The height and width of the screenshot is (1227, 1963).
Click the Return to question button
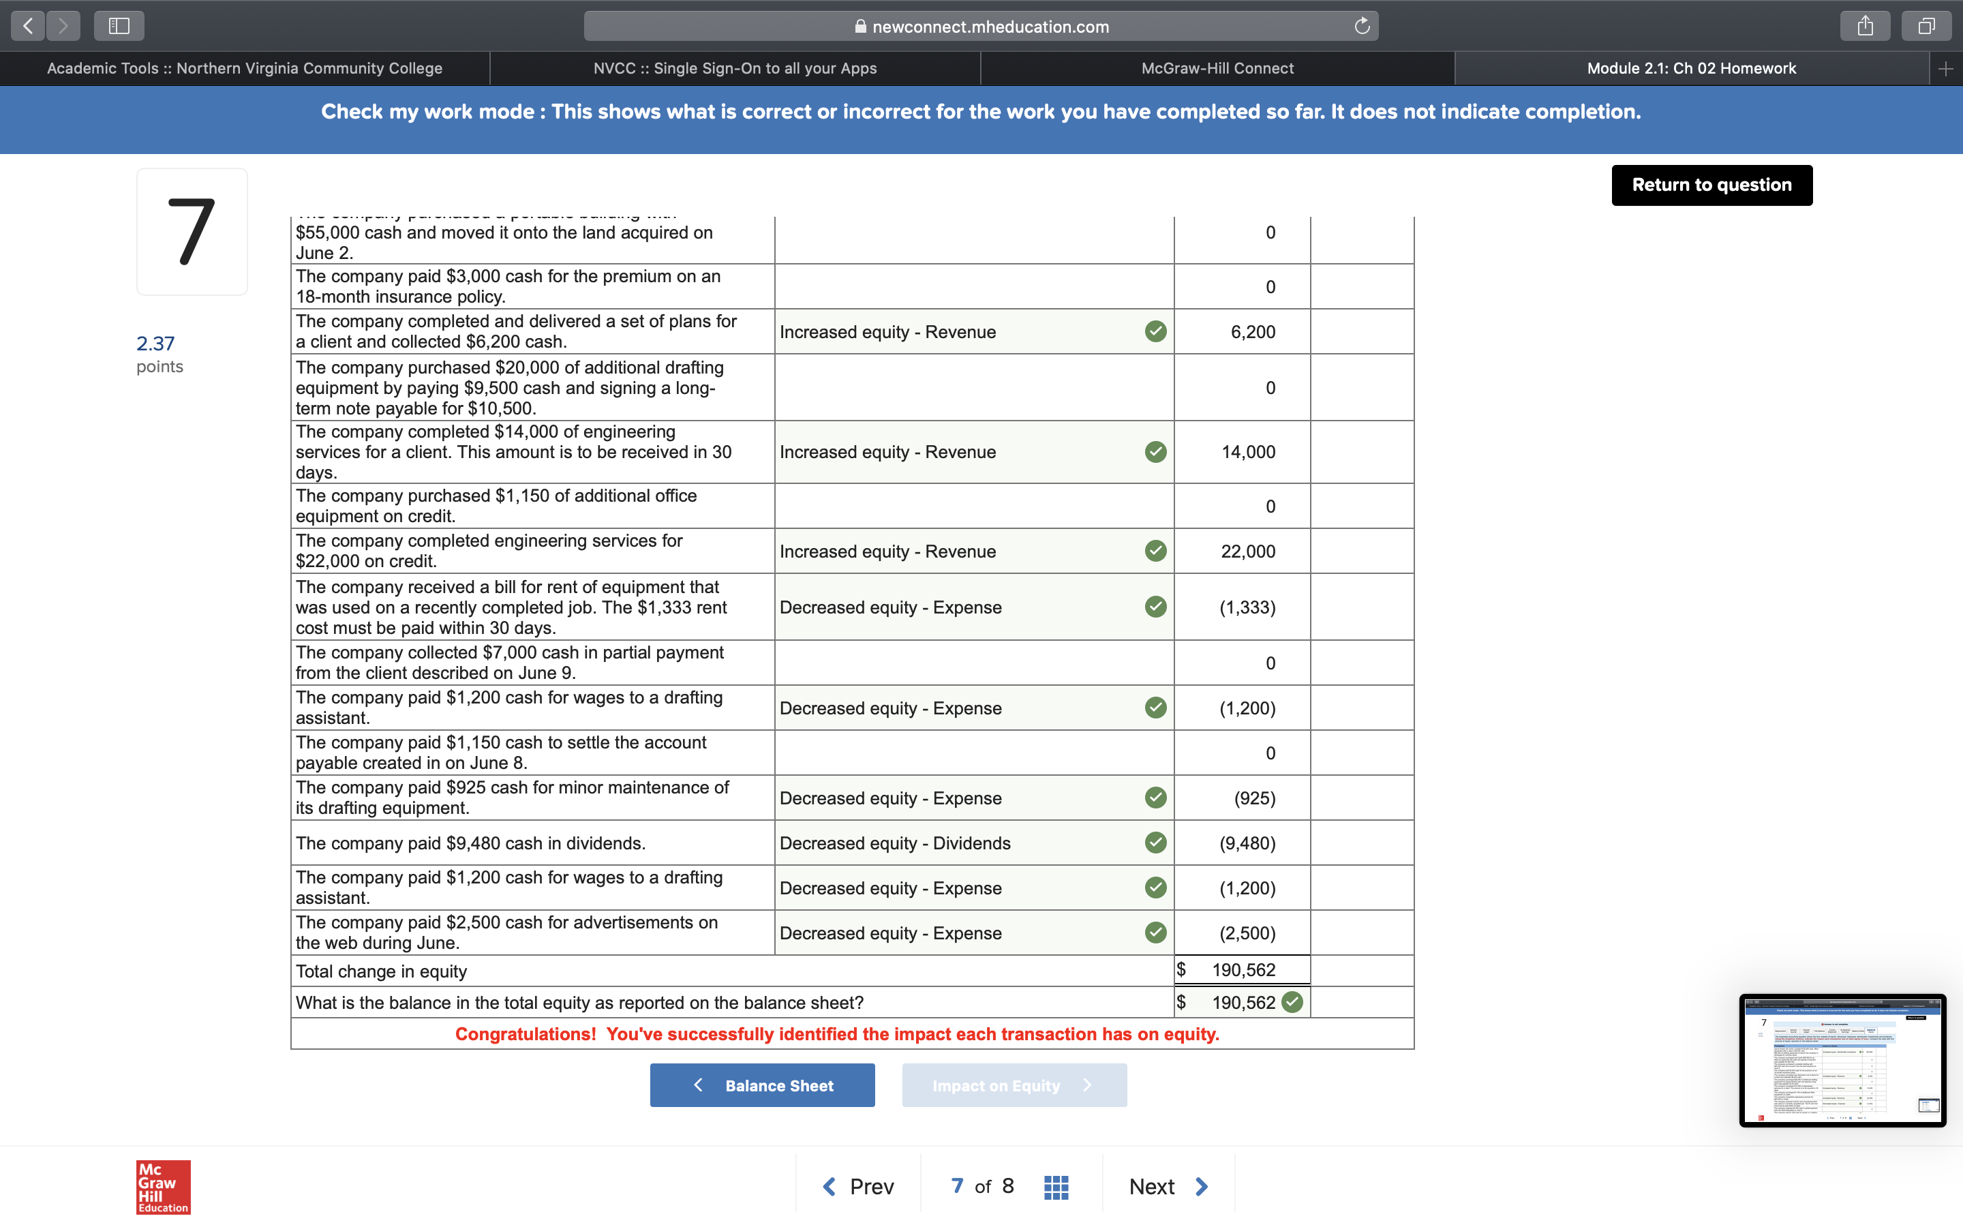1711,185
